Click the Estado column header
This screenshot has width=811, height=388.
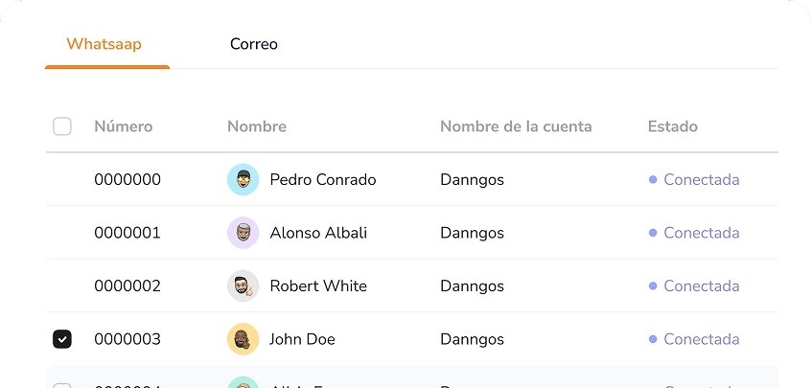pyautogui.click(x=672, y=126)
